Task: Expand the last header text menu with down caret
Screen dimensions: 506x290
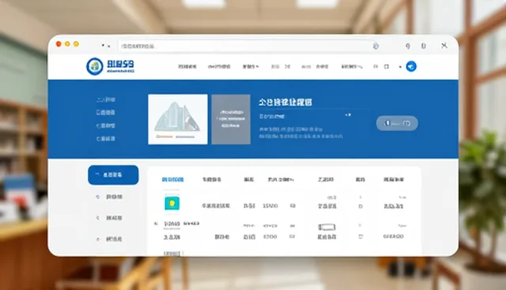Action: [x=352, y=66]
